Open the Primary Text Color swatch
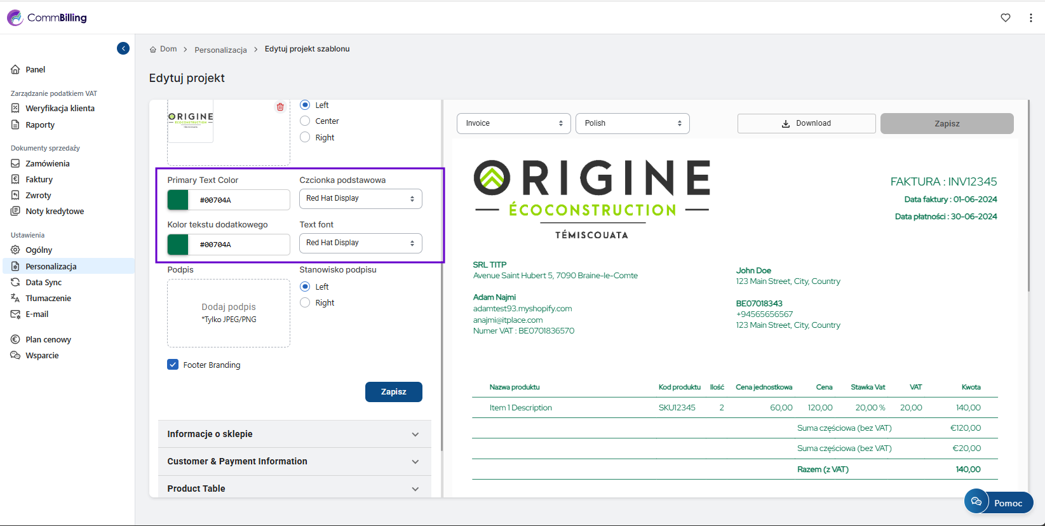Image resolution: width=1045 pixels, height=526 pixels. coord(178,199)
